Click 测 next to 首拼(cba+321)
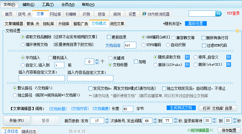This screenshot has width=242, height=134. pyautogui.click(x=229, y=65)
